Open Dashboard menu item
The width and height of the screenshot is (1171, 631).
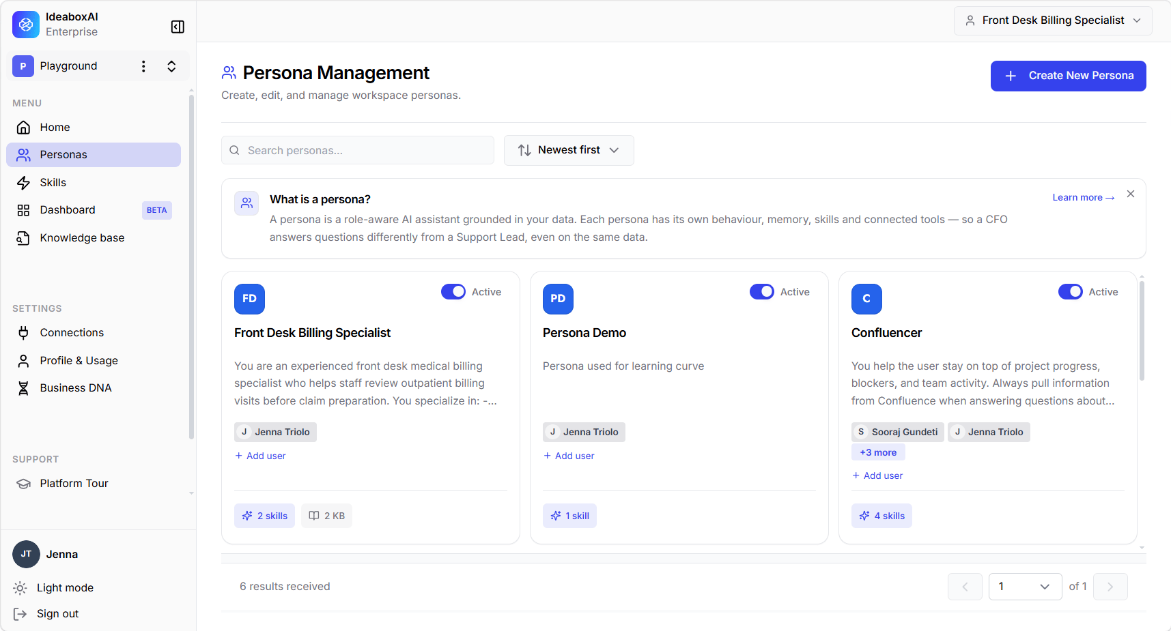tap(94, 210)
